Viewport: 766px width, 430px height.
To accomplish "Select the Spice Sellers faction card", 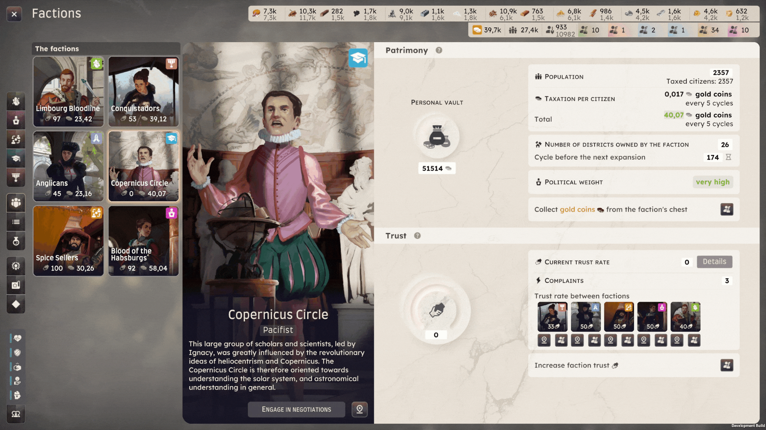I will point(68,241).
